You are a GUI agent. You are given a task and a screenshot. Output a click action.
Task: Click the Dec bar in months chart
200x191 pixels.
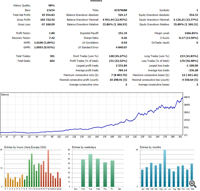(x=192, y=175)
